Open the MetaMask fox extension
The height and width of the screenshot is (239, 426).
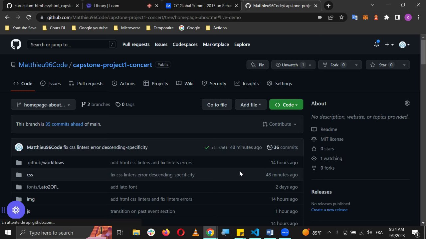[365, 17]
